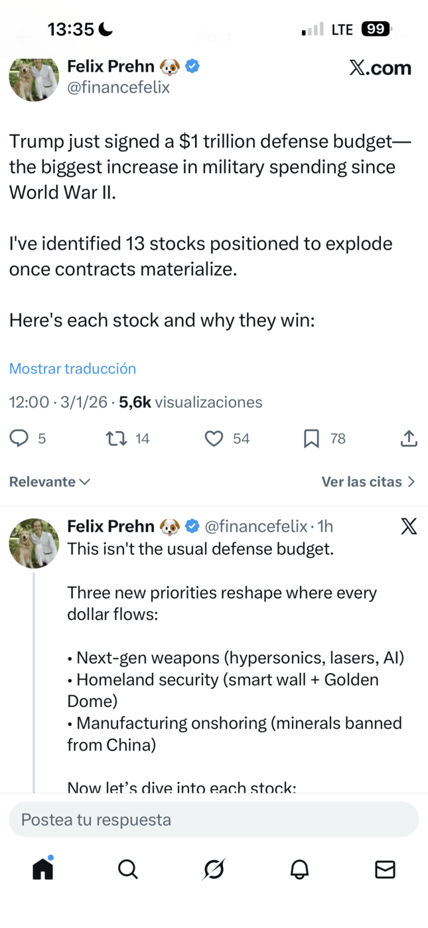Tap Mostrar traducción link

coord(72,368)
